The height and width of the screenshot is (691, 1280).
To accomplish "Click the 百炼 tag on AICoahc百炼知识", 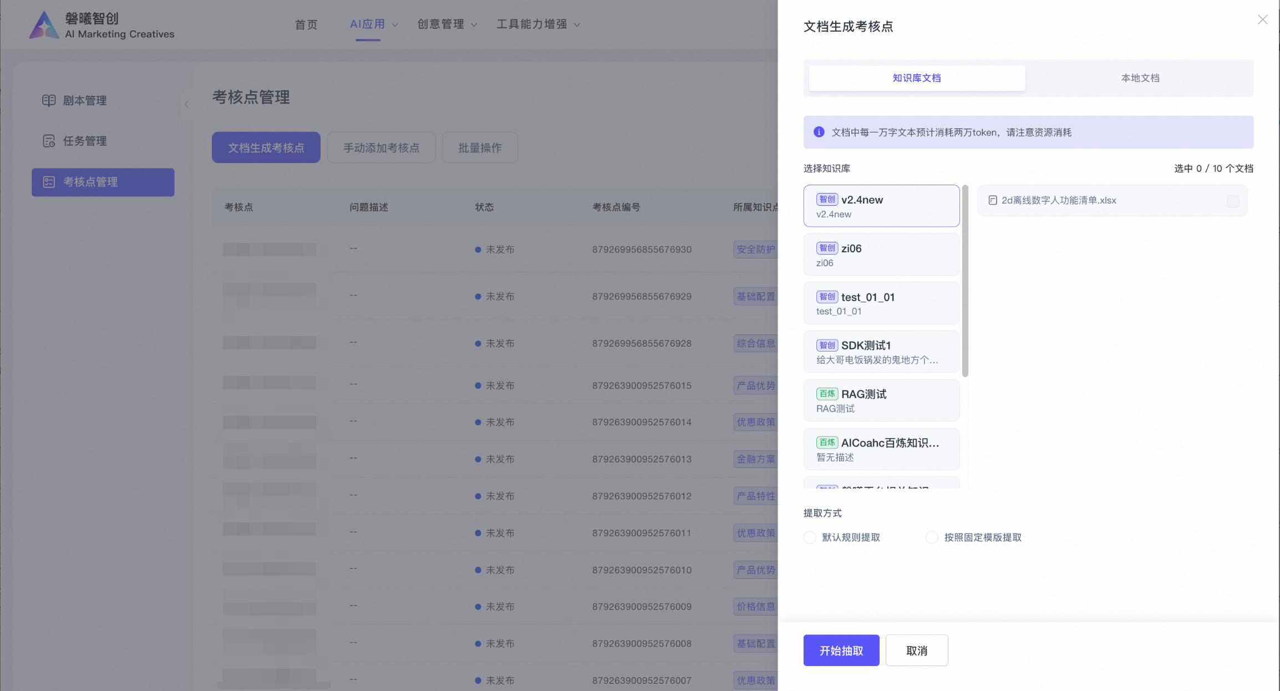I will click(827, 443).
